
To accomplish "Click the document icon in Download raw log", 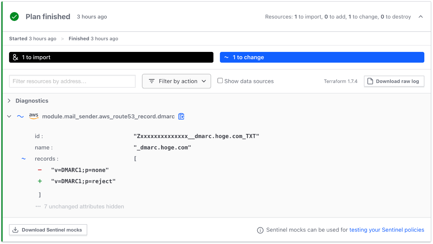I will point(370,81).
